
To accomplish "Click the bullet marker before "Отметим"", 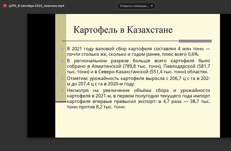I will (x=63, y=78).
